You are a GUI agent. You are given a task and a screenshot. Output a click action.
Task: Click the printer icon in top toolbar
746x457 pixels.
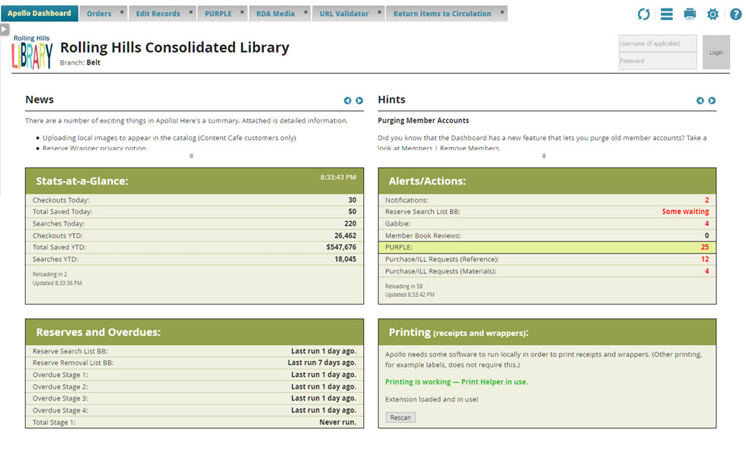(x=690, y=14)
